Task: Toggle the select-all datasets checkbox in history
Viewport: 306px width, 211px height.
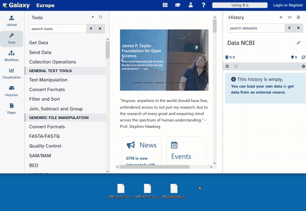Action: tap(227, 66)
